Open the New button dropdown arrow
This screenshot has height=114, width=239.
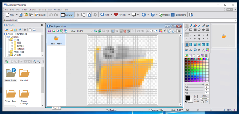coord(17,15)
